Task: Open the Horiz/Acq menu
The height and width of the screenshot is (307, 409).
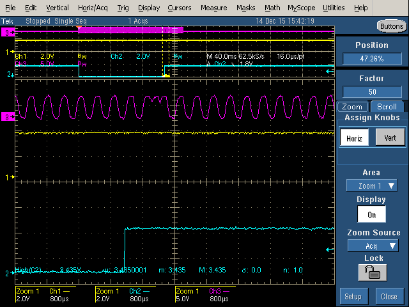Action: pos(93,8)
